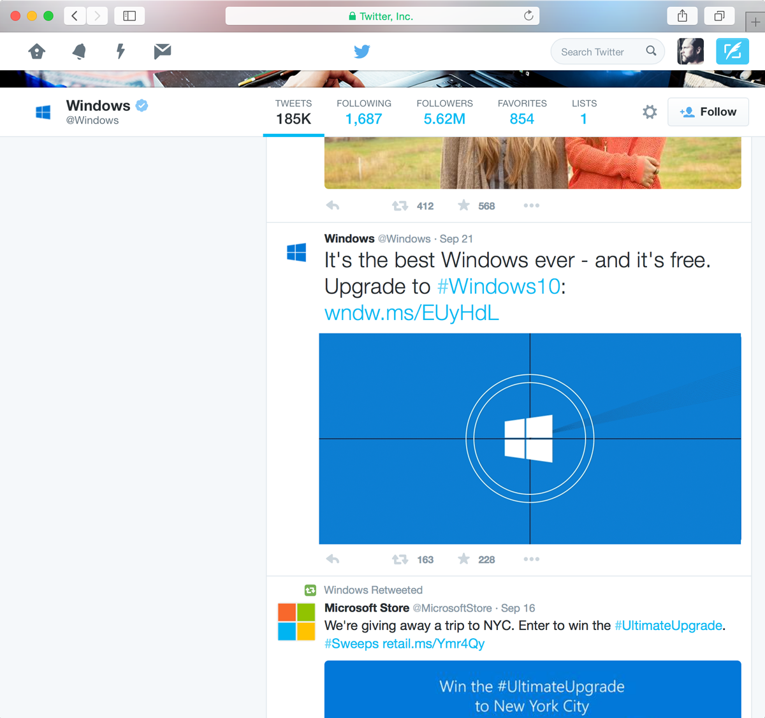
Task: Open the Lists 1 tab
Action: [584, 112]
